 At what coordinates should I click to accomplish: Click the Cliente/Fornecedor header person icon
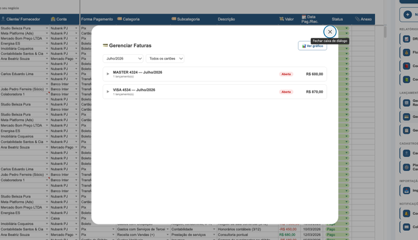[x=3, y=19]
